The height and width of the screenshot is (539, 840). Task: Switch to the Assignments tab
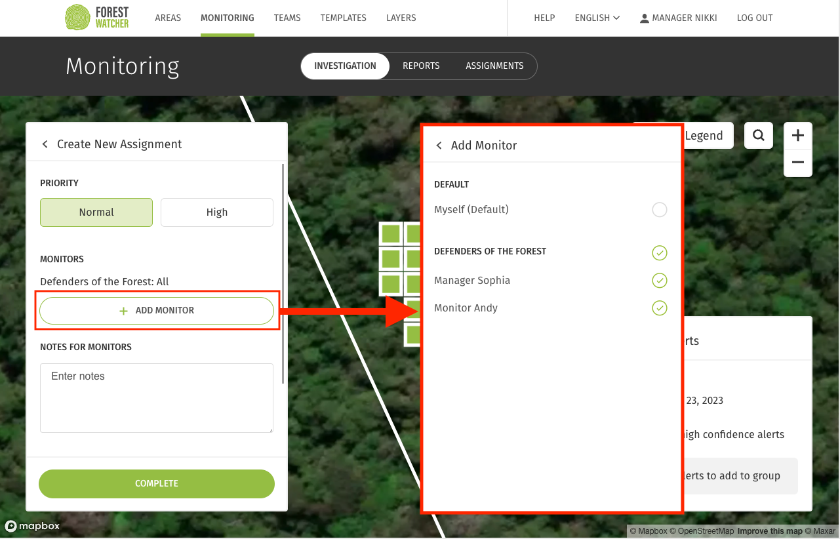494,66
